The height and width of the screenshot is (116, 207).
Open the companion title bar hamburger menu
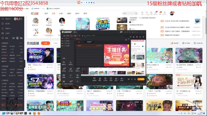tap(137, 32)
